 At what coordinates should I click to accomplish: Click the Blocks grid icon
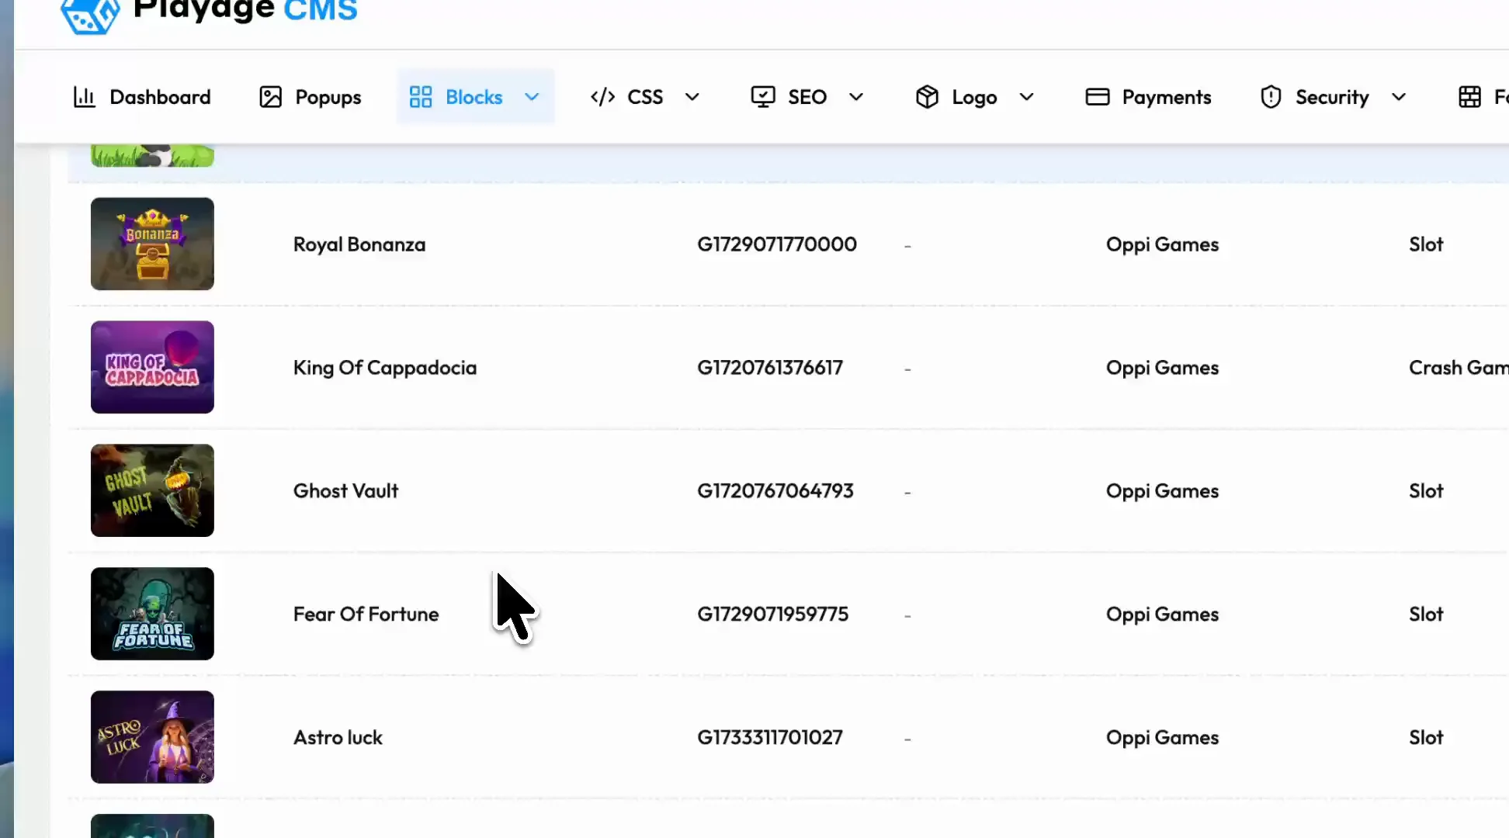point(421,97)
